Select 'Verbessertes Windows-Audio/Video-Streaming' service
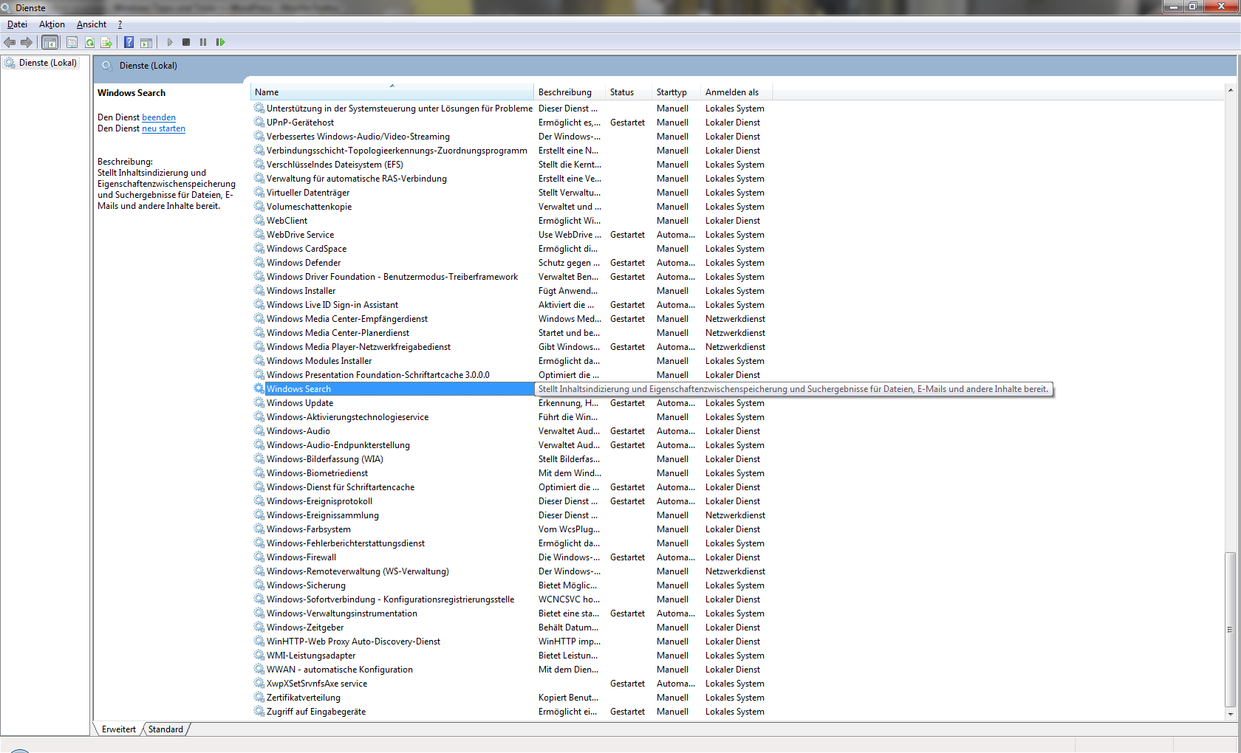 point(358,137)
